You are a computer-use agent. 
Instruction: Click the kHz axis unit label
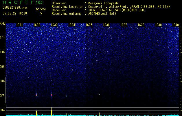tap(3, 23)
